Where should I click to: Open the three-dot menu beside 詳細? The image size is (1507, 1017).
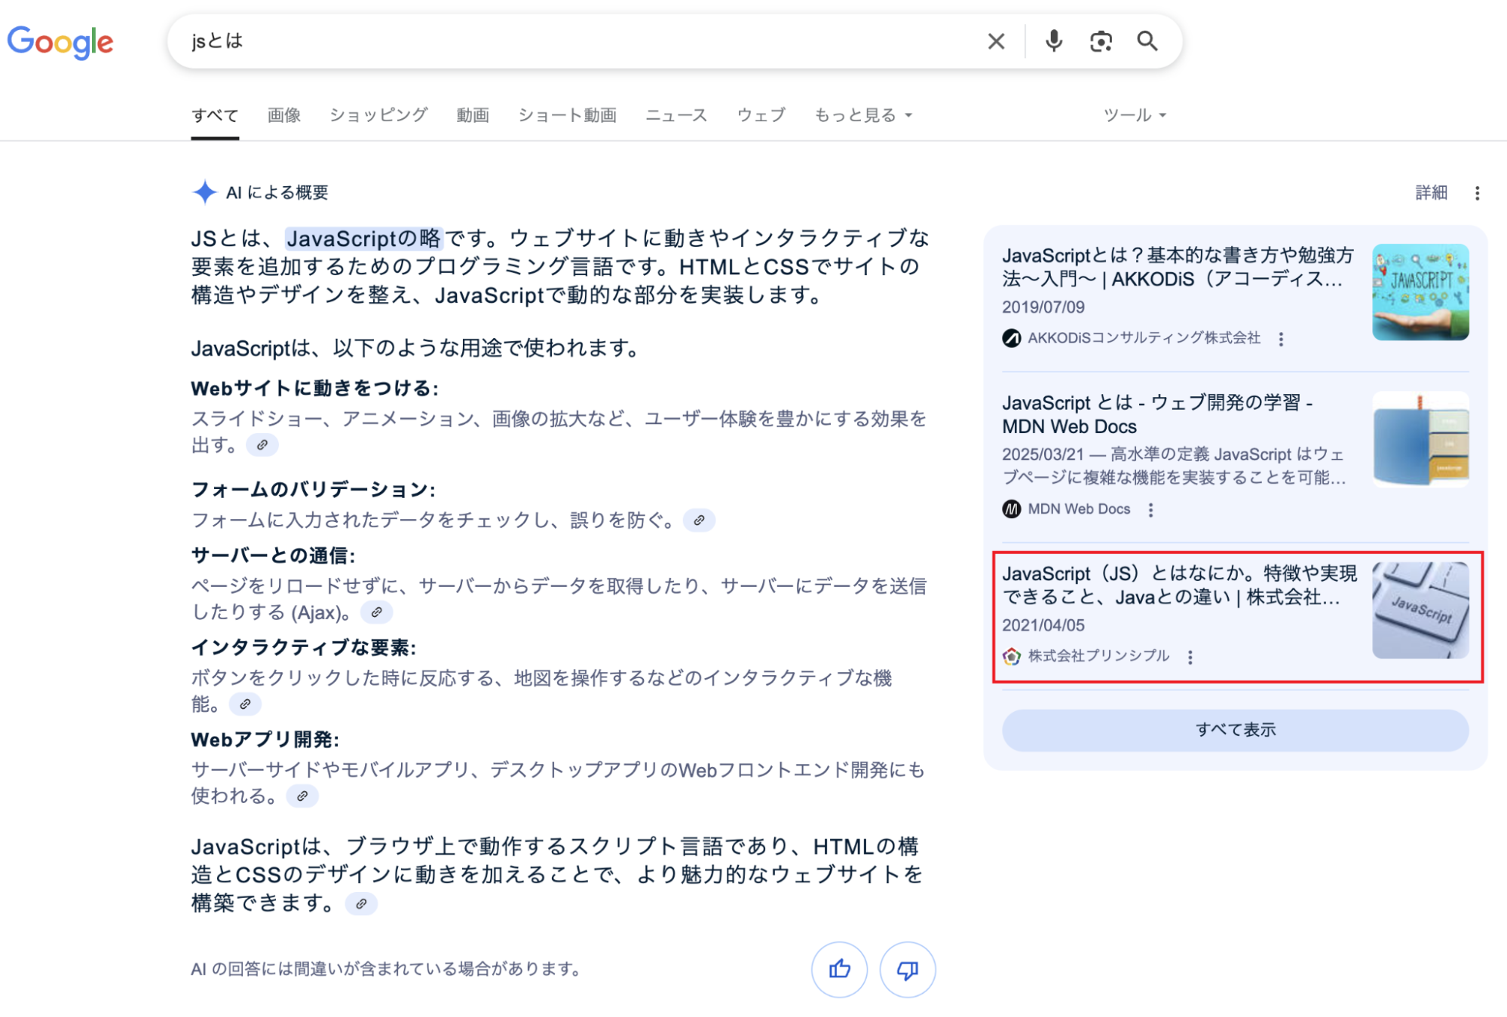coord(1476,193)
